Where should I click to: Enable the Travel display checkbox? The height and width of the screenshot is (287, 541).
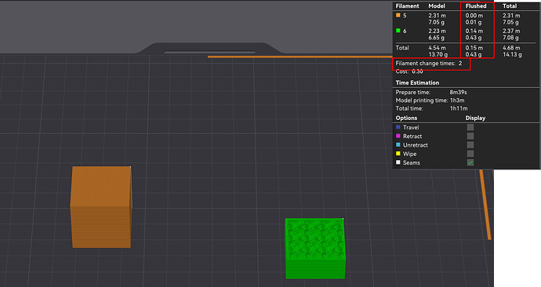click(470, 127)
